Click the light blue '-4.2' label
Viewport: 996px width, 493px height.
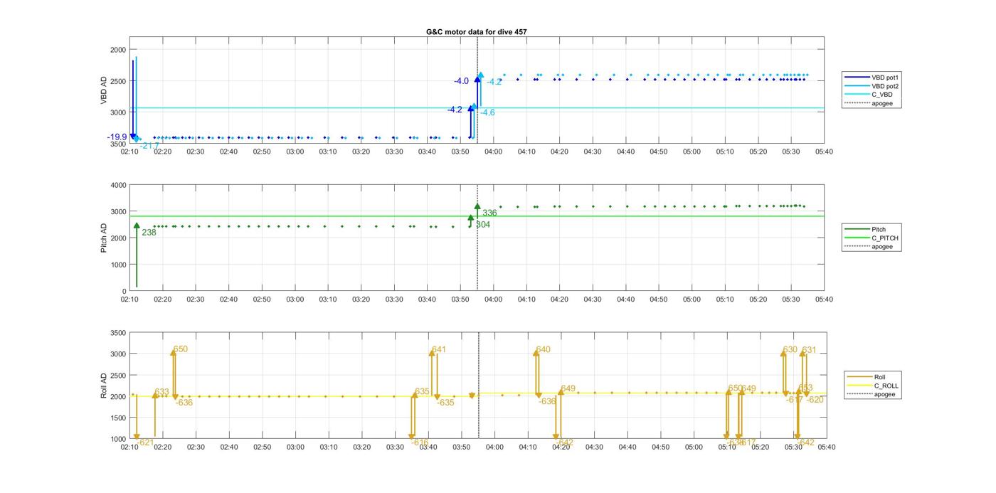[494, 82]
